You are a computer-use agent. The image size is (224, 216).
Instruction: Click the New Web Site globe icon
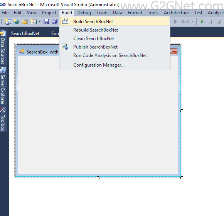coord(16,22)
